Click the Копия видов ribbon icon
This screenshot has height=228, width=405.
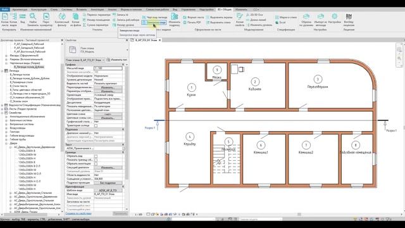[13, 20]
